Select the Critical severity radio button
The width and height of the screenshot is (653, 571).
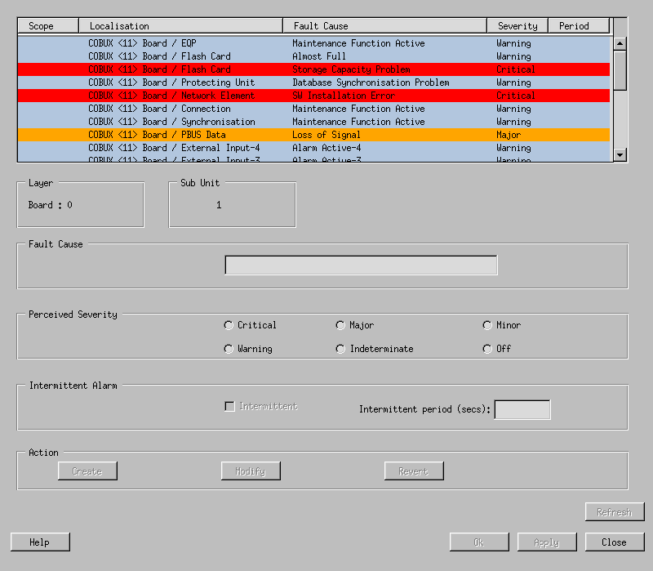pos(229,325)
